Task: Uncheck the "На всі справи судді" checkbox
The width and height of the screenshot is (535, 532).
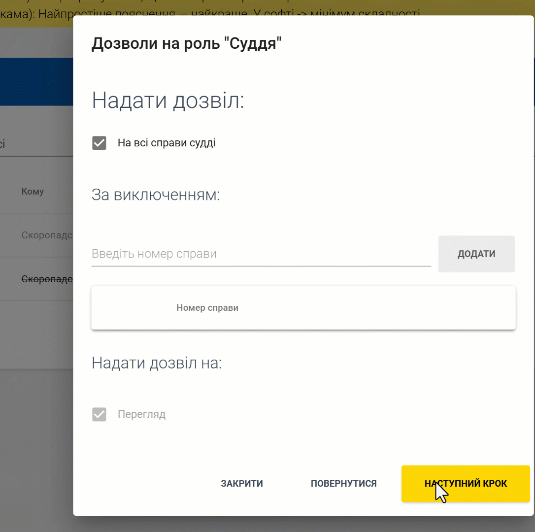Action: pyautogui.click(x=99, y=143)
